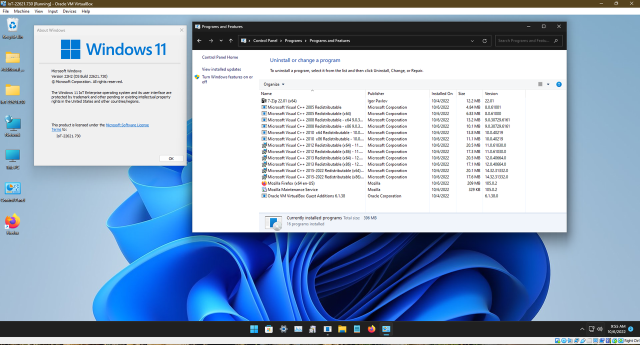This screenshot has height=345, width=640.
Task: Open Microsoft Store from the taskbar
Action: [268, 329]
